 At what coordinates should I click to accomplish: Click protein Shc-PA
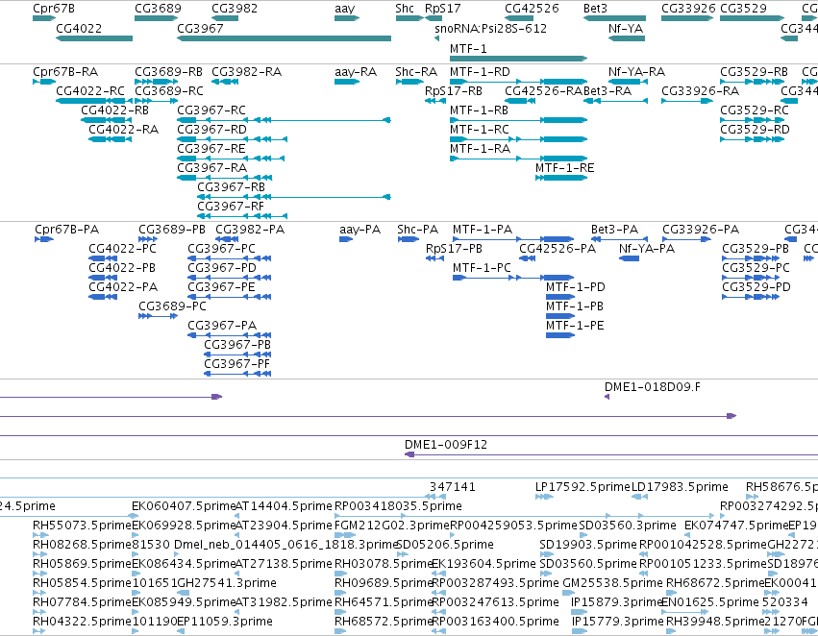[417, 230]
